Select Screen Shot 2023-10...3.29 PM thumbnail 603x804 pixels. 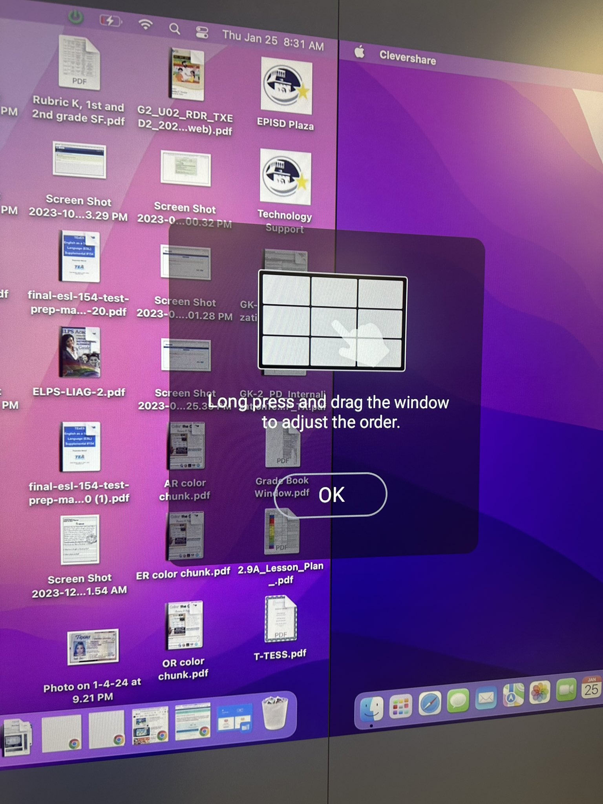79,161
